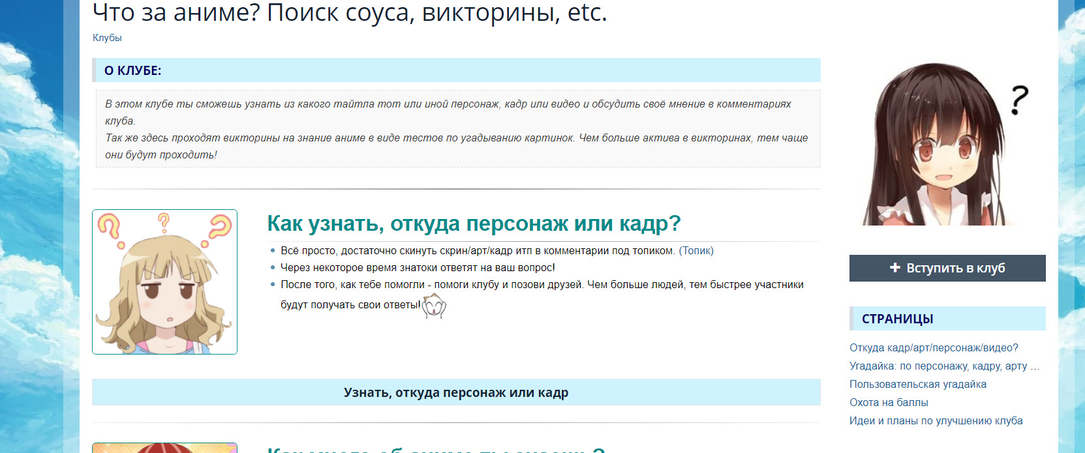Click the 'О КЛУБЕ:' section header
This screenshot has width=1085, height=453.
132,70
